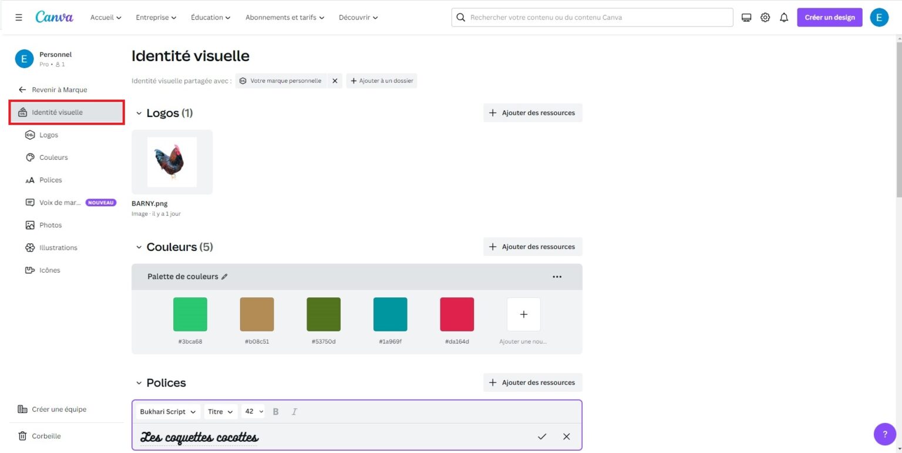Confirm the font entry with the checkmark
This screenshot has width=902, height=453.
[x=541, y=437]
